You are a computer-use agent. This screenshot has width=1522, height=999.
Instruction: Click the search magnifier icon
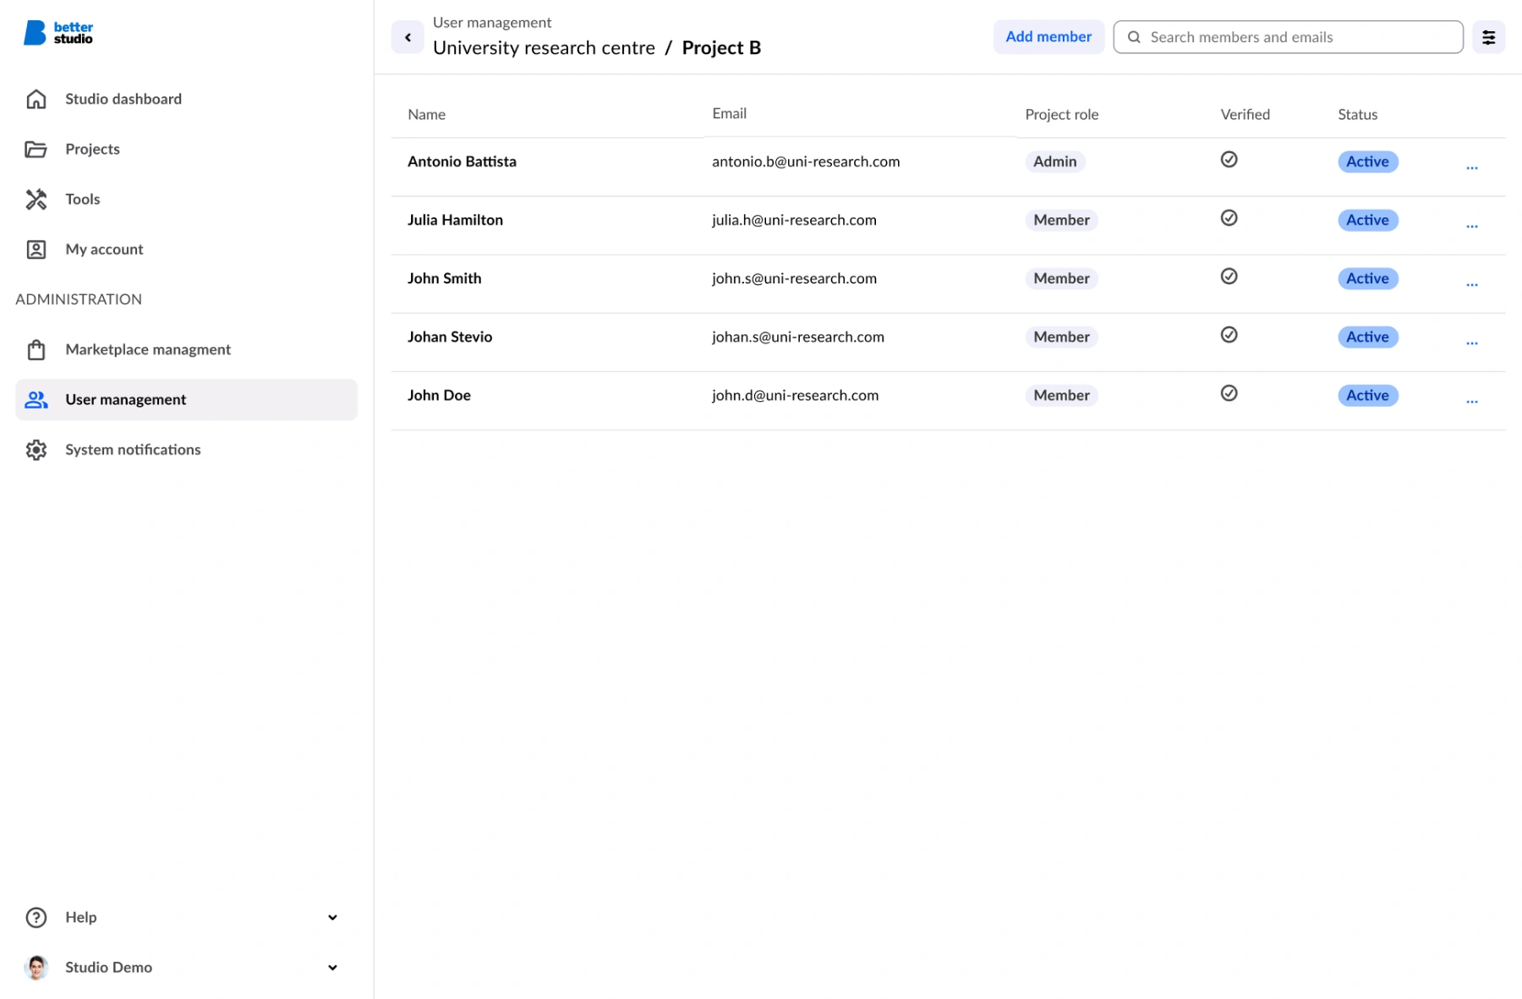point(1134,37)
